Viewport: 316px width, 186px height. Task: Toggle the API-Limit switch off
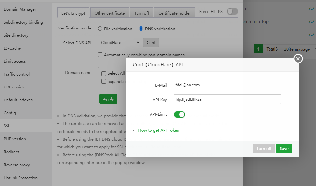[x=179, y=114]
